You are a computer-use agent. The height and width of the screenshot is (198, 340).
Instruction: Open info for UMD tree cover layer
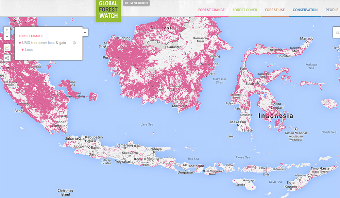coord(74,43)
